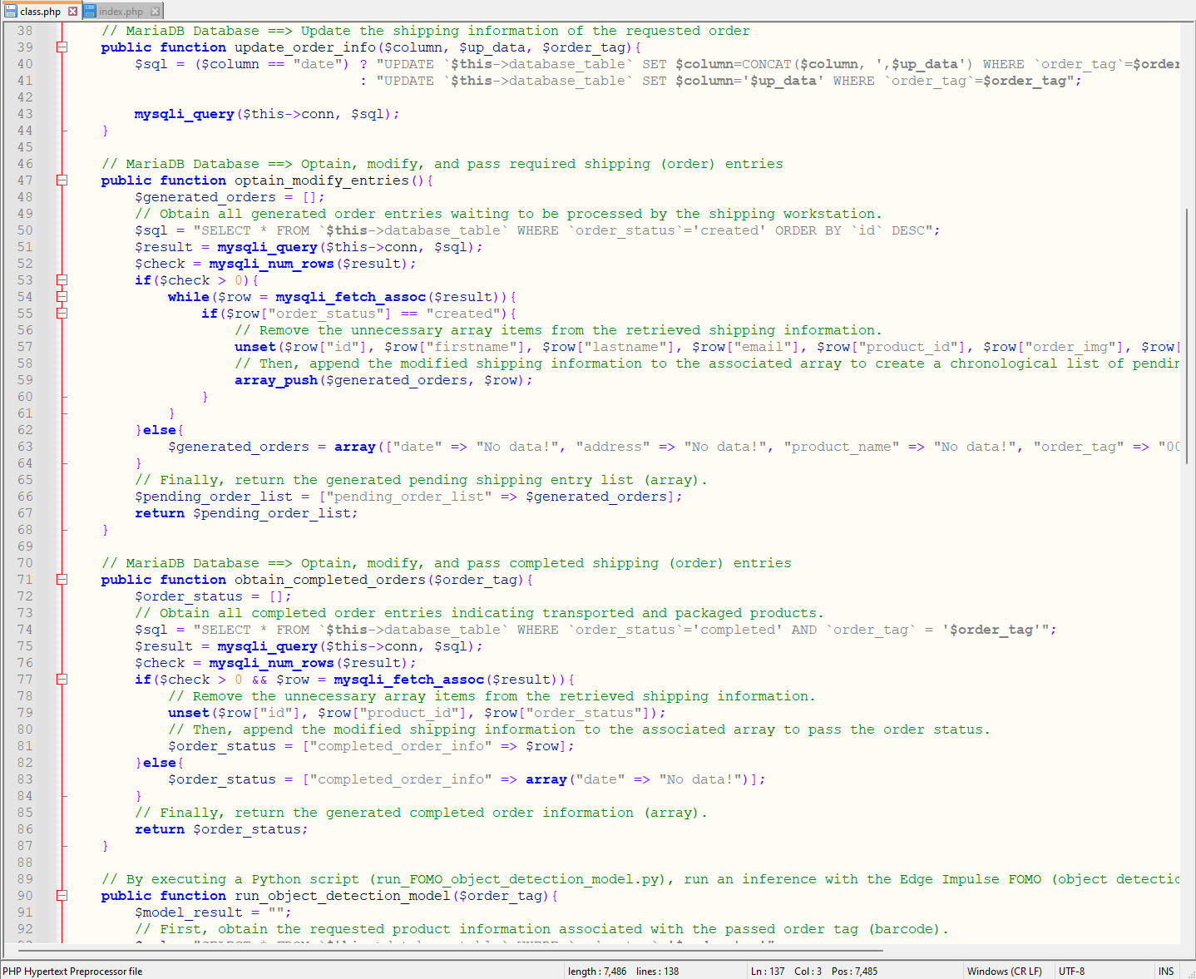Switch to the class.php tab

(x=41, y=11)
